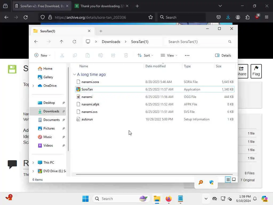Click Downloads in the breadcrumb path
This screenshot has height=205, width=273.
coord(111,42)
